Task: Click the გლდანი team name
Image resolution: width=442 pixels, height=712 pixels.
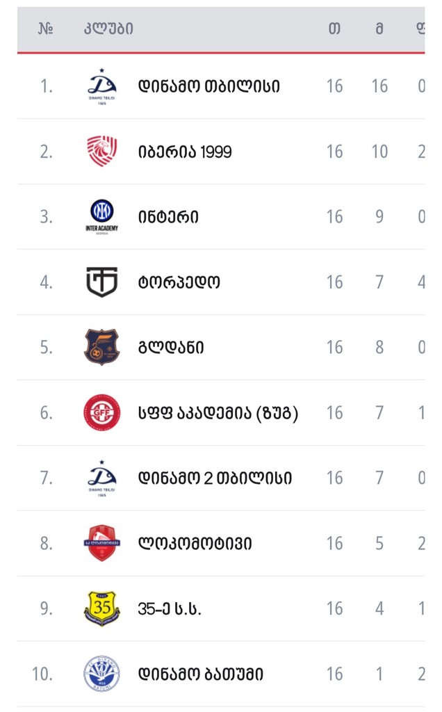Action: [171, 348]
